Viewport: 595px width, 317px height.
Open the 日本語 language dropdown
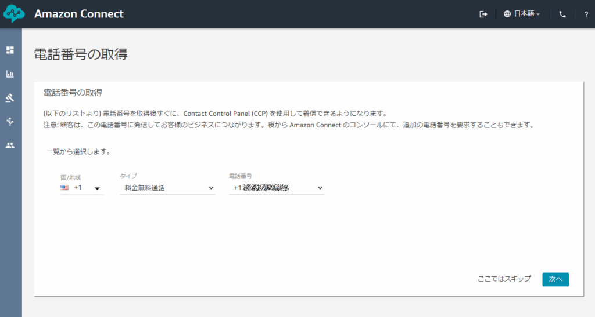coord(522,14)
